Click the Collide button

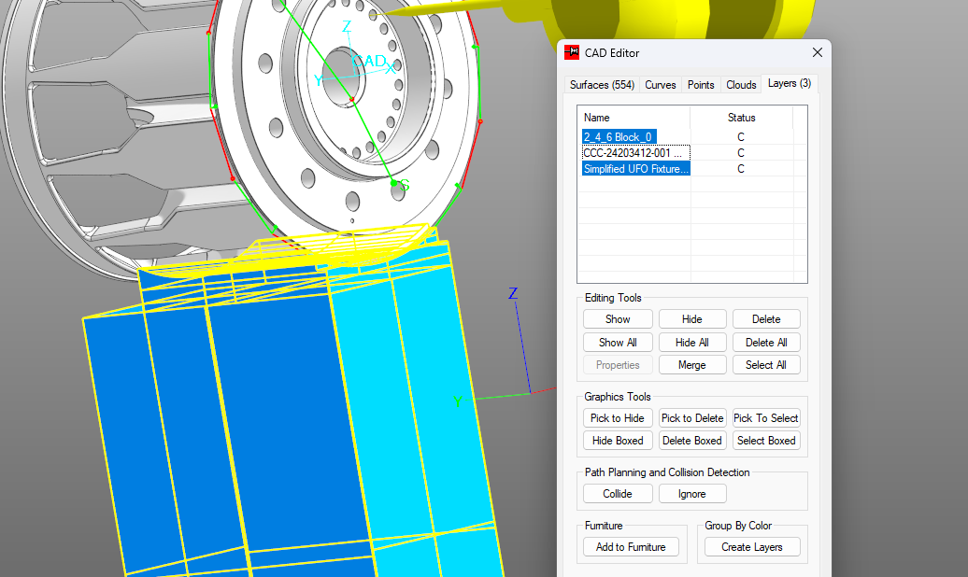[618, 494]
